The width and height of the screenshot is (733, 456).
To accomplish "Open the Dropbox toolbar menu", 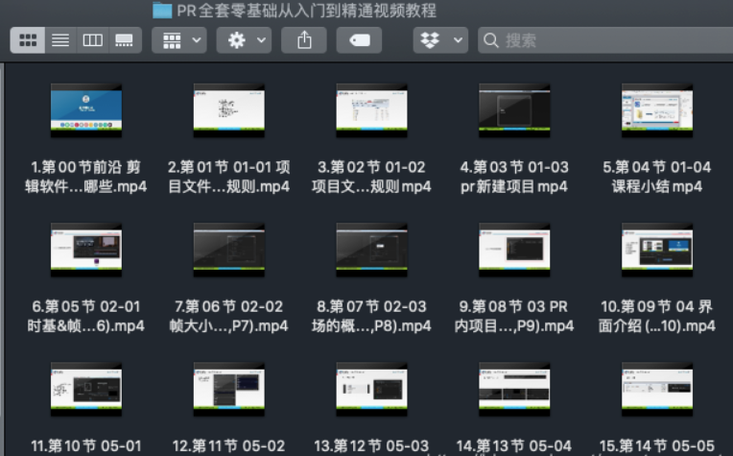I will [x=440, y=40].
